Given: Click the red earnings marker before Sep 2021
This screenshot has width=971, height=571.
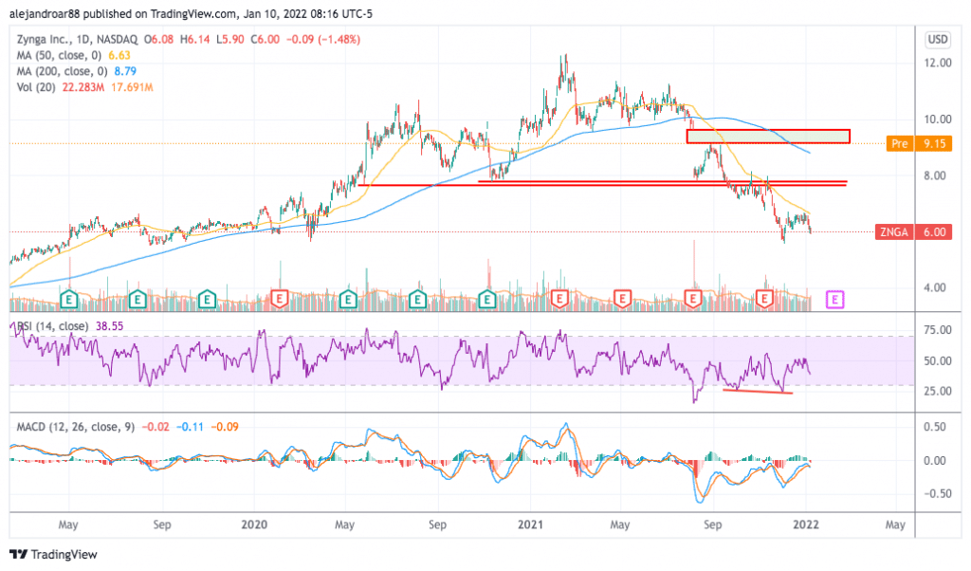Looking at the screenshot, I should pos(692,299).
